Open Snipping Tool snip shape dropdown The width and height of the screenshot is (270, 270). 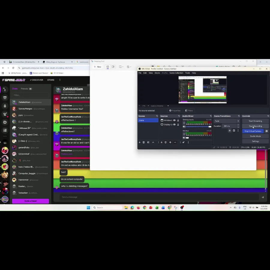pos(121,67)
